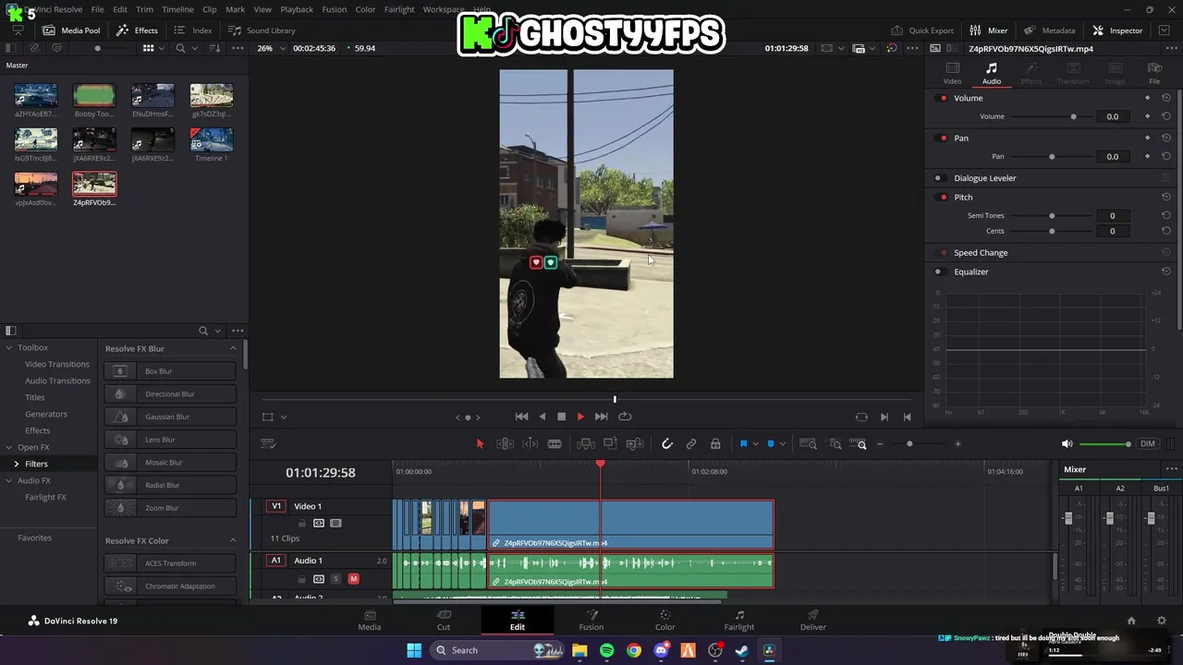Add a keyframe for Volume
The width and height of the screenshot is (1183, 665).
pyautogui.click(x=1148, y=116)
